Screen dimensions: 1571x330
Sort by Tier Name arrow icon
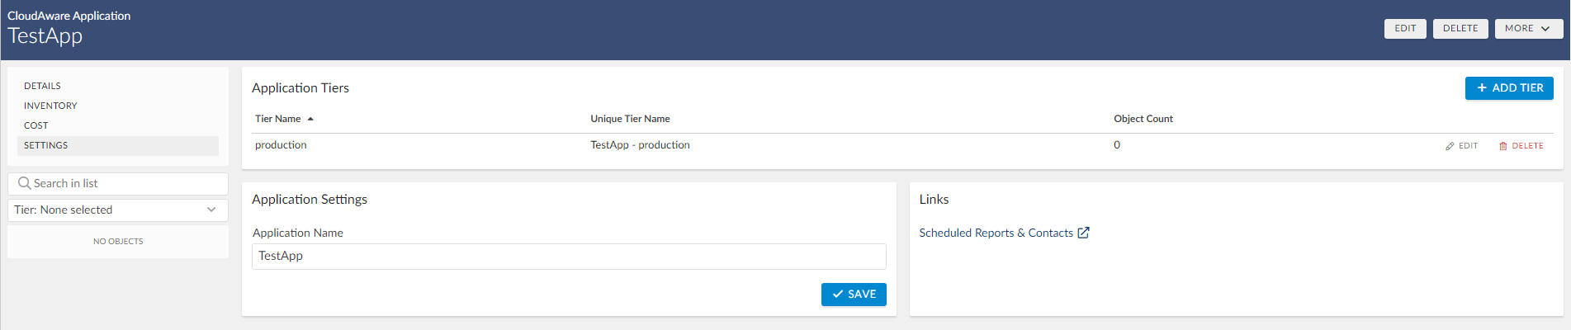310,119
